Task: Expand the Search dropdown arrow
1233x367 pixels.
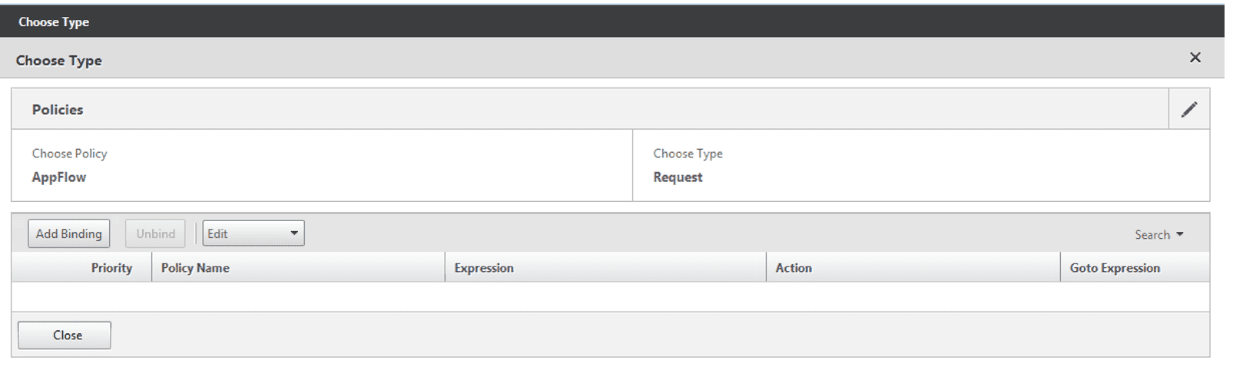Action: pos(1180,234)
